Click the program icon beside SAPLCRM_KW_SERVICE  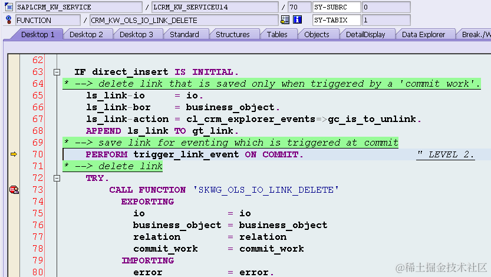coord(9,6)
